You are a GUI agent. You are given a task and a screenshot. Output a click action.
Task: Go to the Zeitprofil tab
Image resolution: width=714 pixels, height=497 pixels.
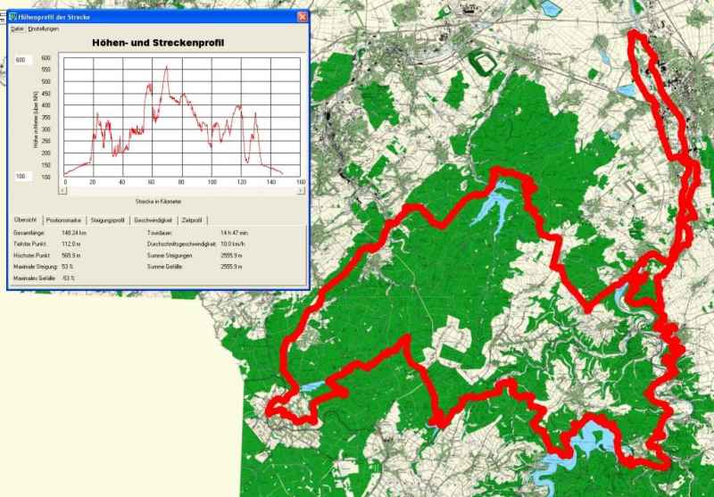point(193,220)
